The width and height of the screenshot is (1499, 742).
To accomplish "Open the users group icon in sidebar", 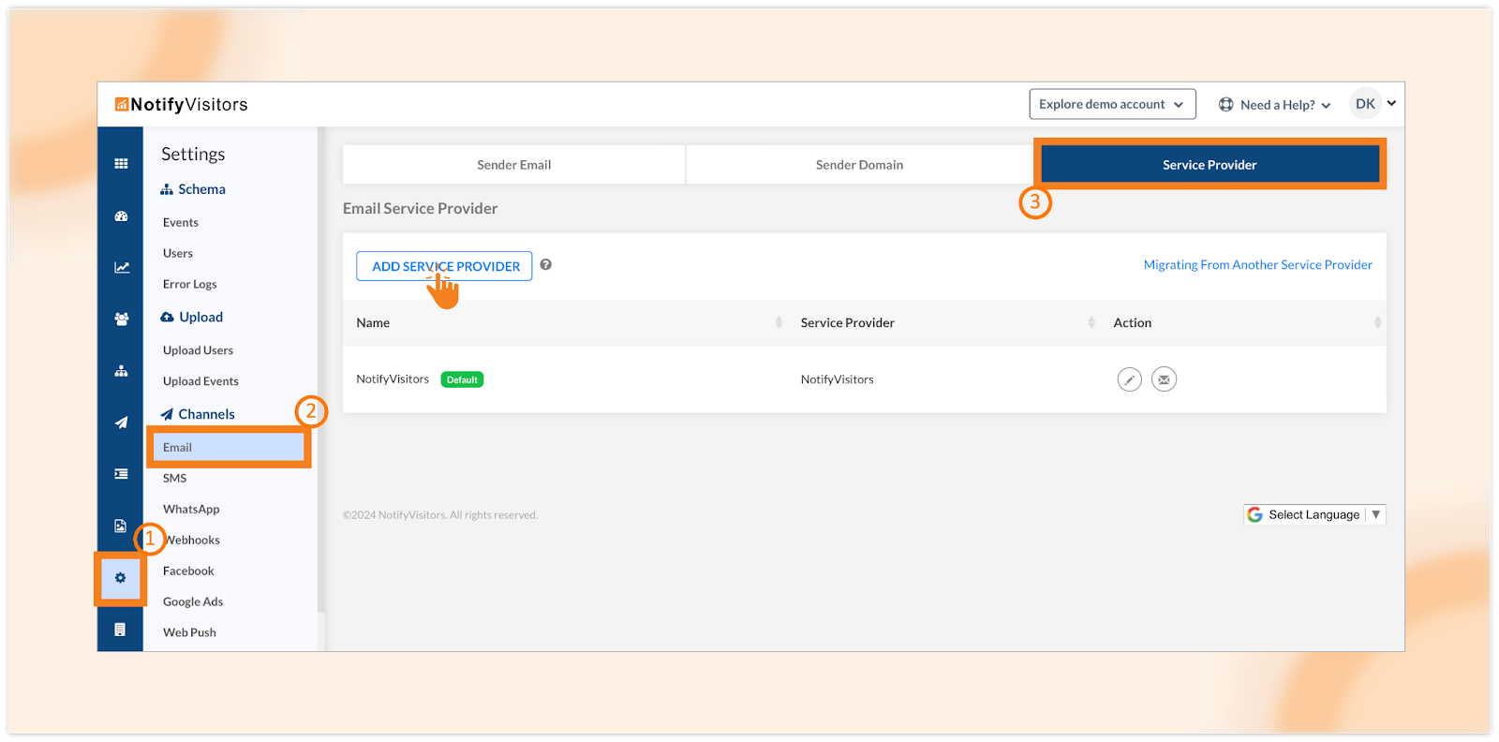I will [121, 319].
